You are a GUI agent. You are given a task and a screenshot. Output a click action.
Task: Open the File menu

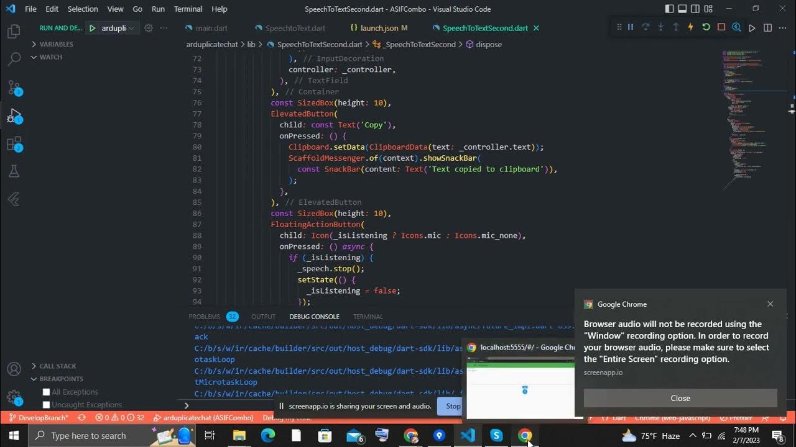point(30,9)
